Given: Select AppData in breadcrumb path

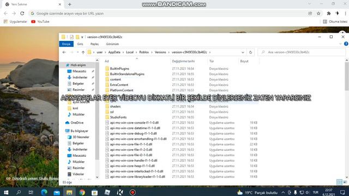Looking at the screenshot, I should (x=114, y=52).
